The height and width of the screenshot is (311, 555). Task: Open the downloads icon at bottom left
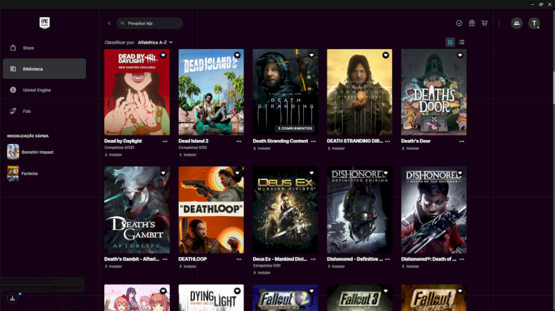(x=12, y=299)
